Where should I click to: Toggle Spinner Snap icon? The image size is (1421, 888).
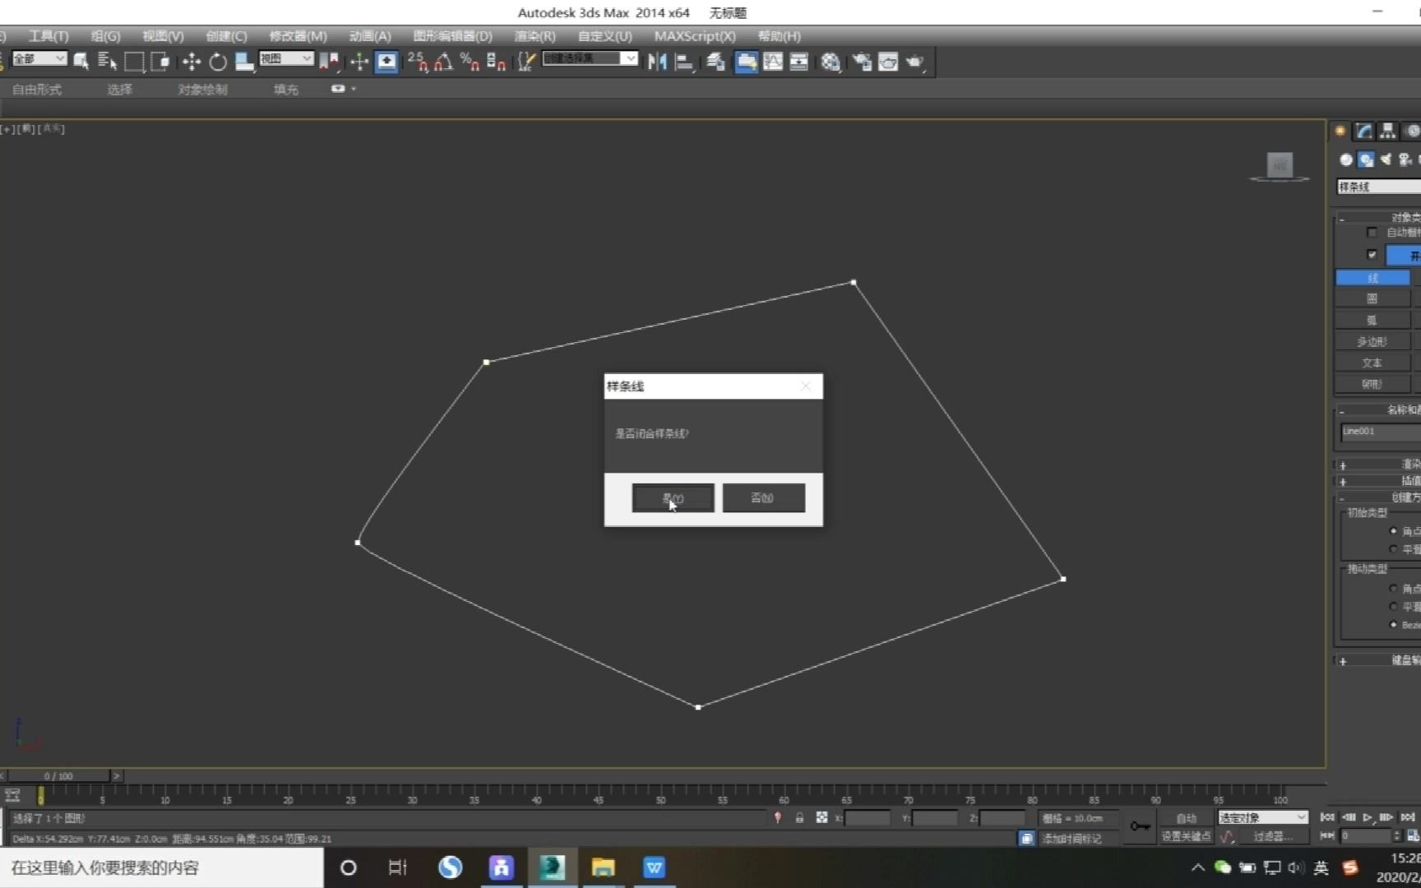[x=496, y=62]
